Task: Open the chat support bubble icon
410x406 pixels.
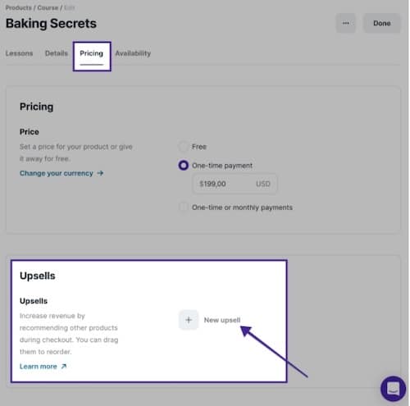Action: click(x=393, y=389)
